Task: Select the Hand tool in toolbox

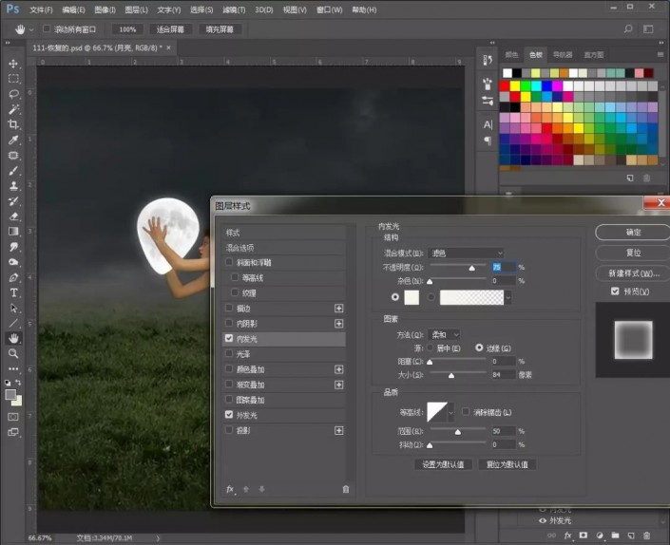Action: click(x=13, y=338)
